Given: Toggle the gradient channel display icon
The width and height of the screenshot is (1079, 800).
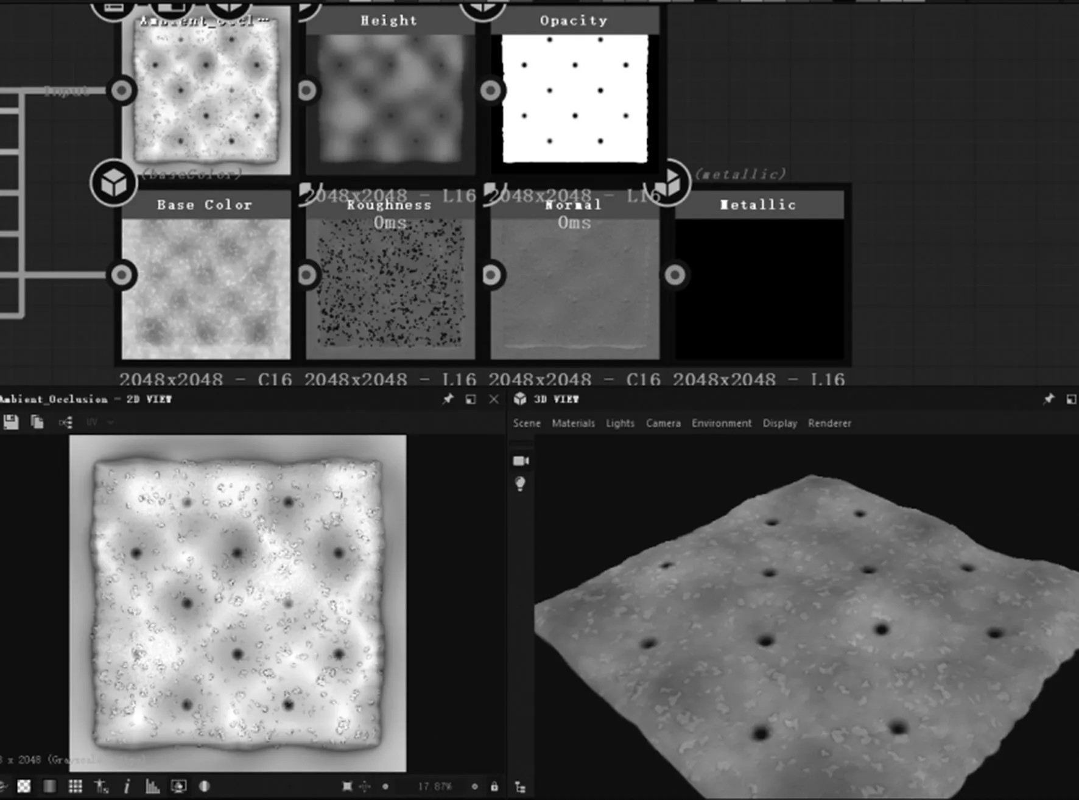Looking at the screenshot, I should [49, 786].
